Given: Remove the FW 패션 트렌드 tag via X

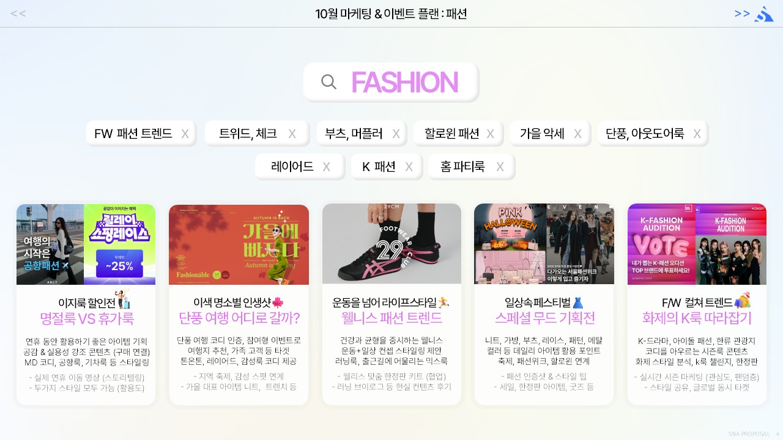Looking at the screenshot, I should pyautogui.click(x=185, y=134).
